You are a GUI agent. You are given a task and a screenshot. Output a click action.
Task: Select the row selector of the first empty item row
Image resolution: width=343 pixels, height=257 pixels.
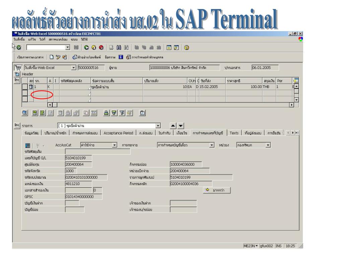click(25, 93)
